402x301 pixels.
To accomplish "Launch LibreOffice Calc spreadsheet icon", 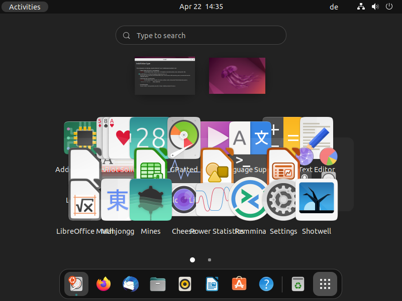I will 151,165.
